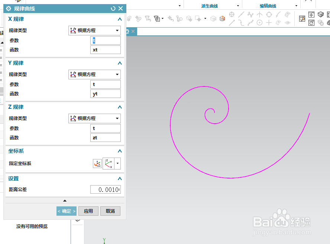The height and width of the screenshot is (244, 330).
Task: Click the zoom window magnifier icon
Action: [302, 19]
